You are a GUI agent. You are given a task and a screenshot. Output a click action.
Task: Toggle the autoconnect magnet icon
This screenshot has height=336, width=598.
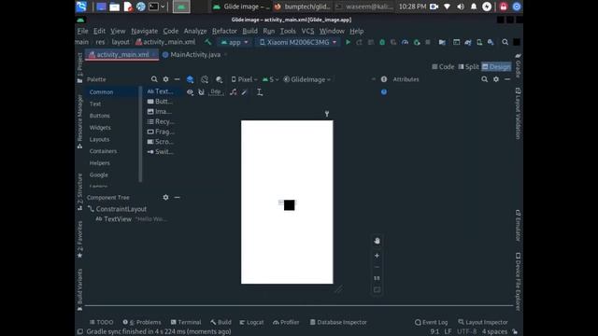click(202, 91)
